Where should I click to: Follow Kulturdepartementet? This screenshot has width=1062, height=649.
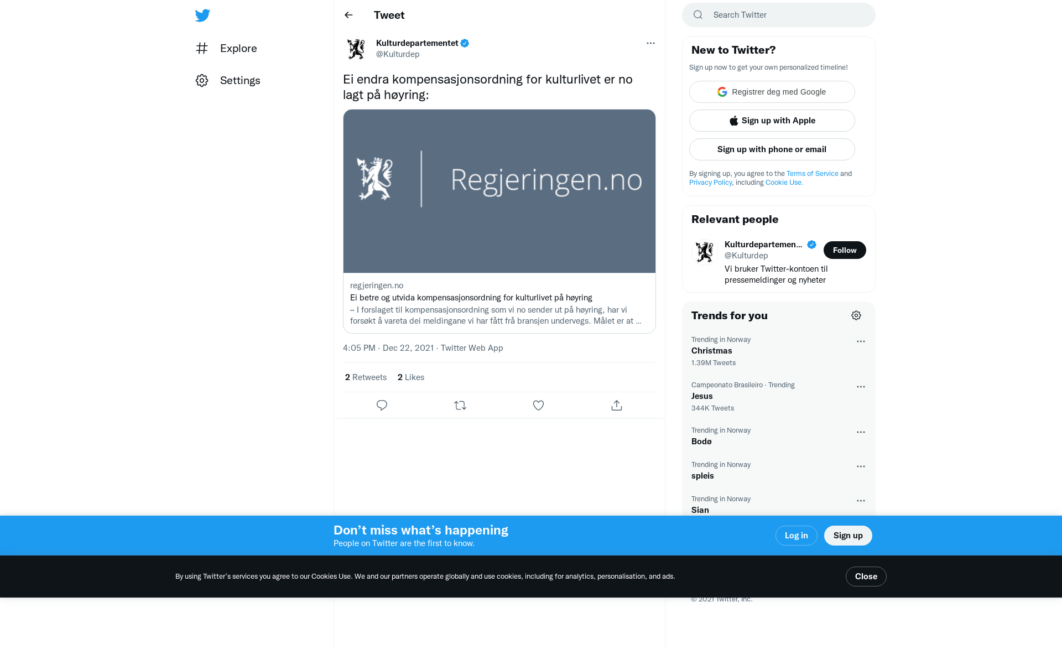(845, 250)
